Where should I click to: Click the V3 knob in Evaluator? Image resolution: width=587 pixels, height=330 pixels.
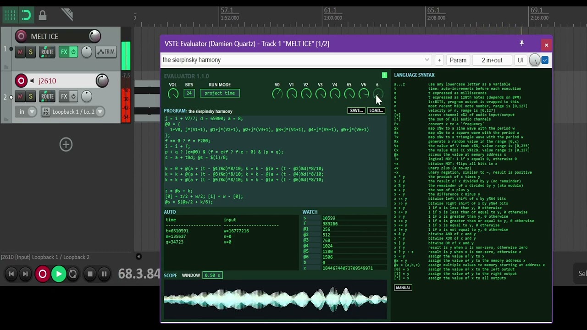[x=320, y=94]
